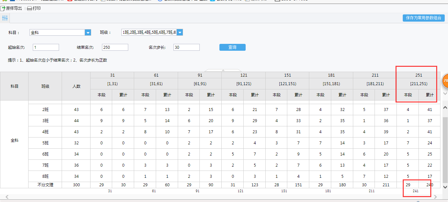Focus the 名次步长 input field
The height and width of the screenshot is (202, 448).
(187, 47)
